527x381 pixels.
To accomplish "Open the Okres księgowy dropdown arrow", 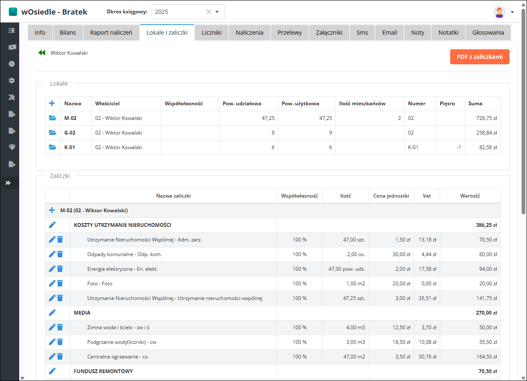I will tap(217, 12).
